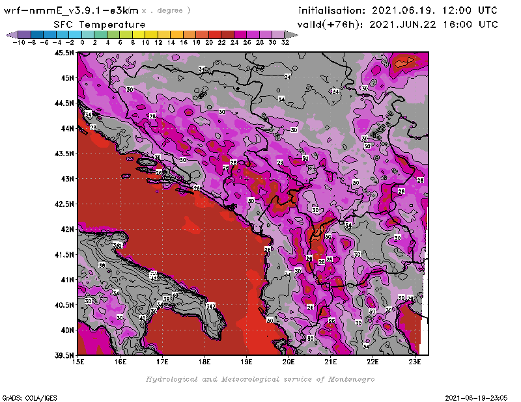Click the model name 'wrf-nmmE_v3.9.1-e3km'
The height and width of the screenshot is (402, 521).
pyautogui.click(x=71, y=10)
